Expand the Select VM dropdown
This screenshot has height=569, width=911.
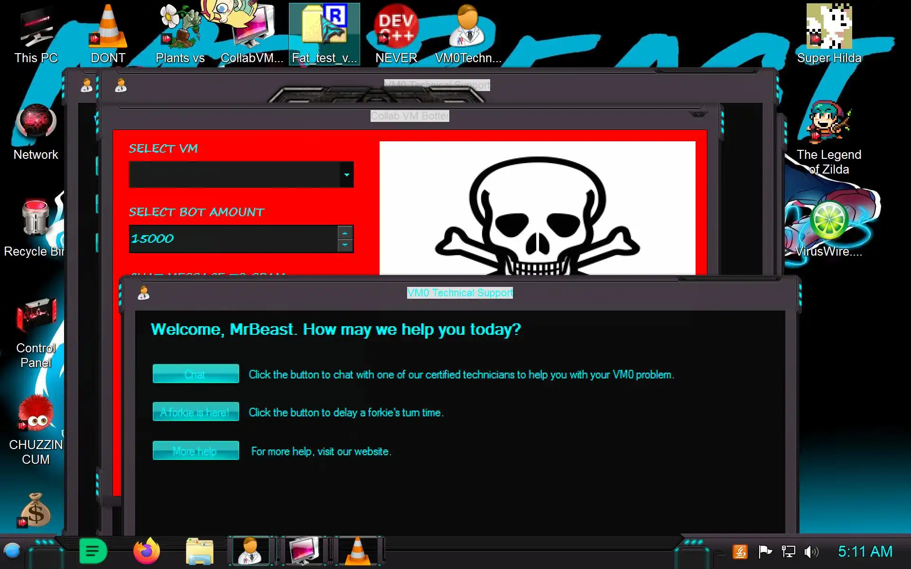point(347,175)
